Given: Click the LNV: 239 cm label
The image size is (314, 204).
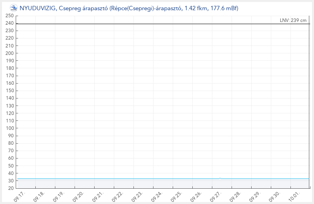Looking at the screenshot, I should click(x=293, y=20).
